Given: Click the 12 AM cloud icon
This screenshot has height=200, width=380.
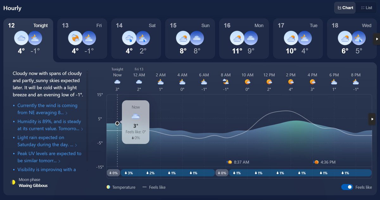Looking at the screenshot, I should tap(139, 82).
